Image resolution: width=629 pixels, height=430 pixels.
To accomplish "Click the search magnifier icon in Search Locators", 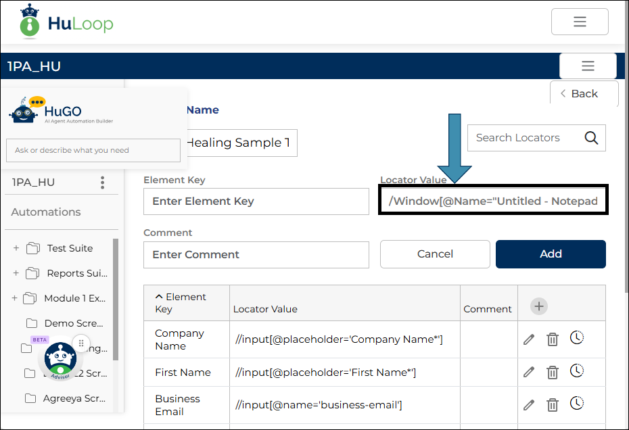I will coord(591,138).
